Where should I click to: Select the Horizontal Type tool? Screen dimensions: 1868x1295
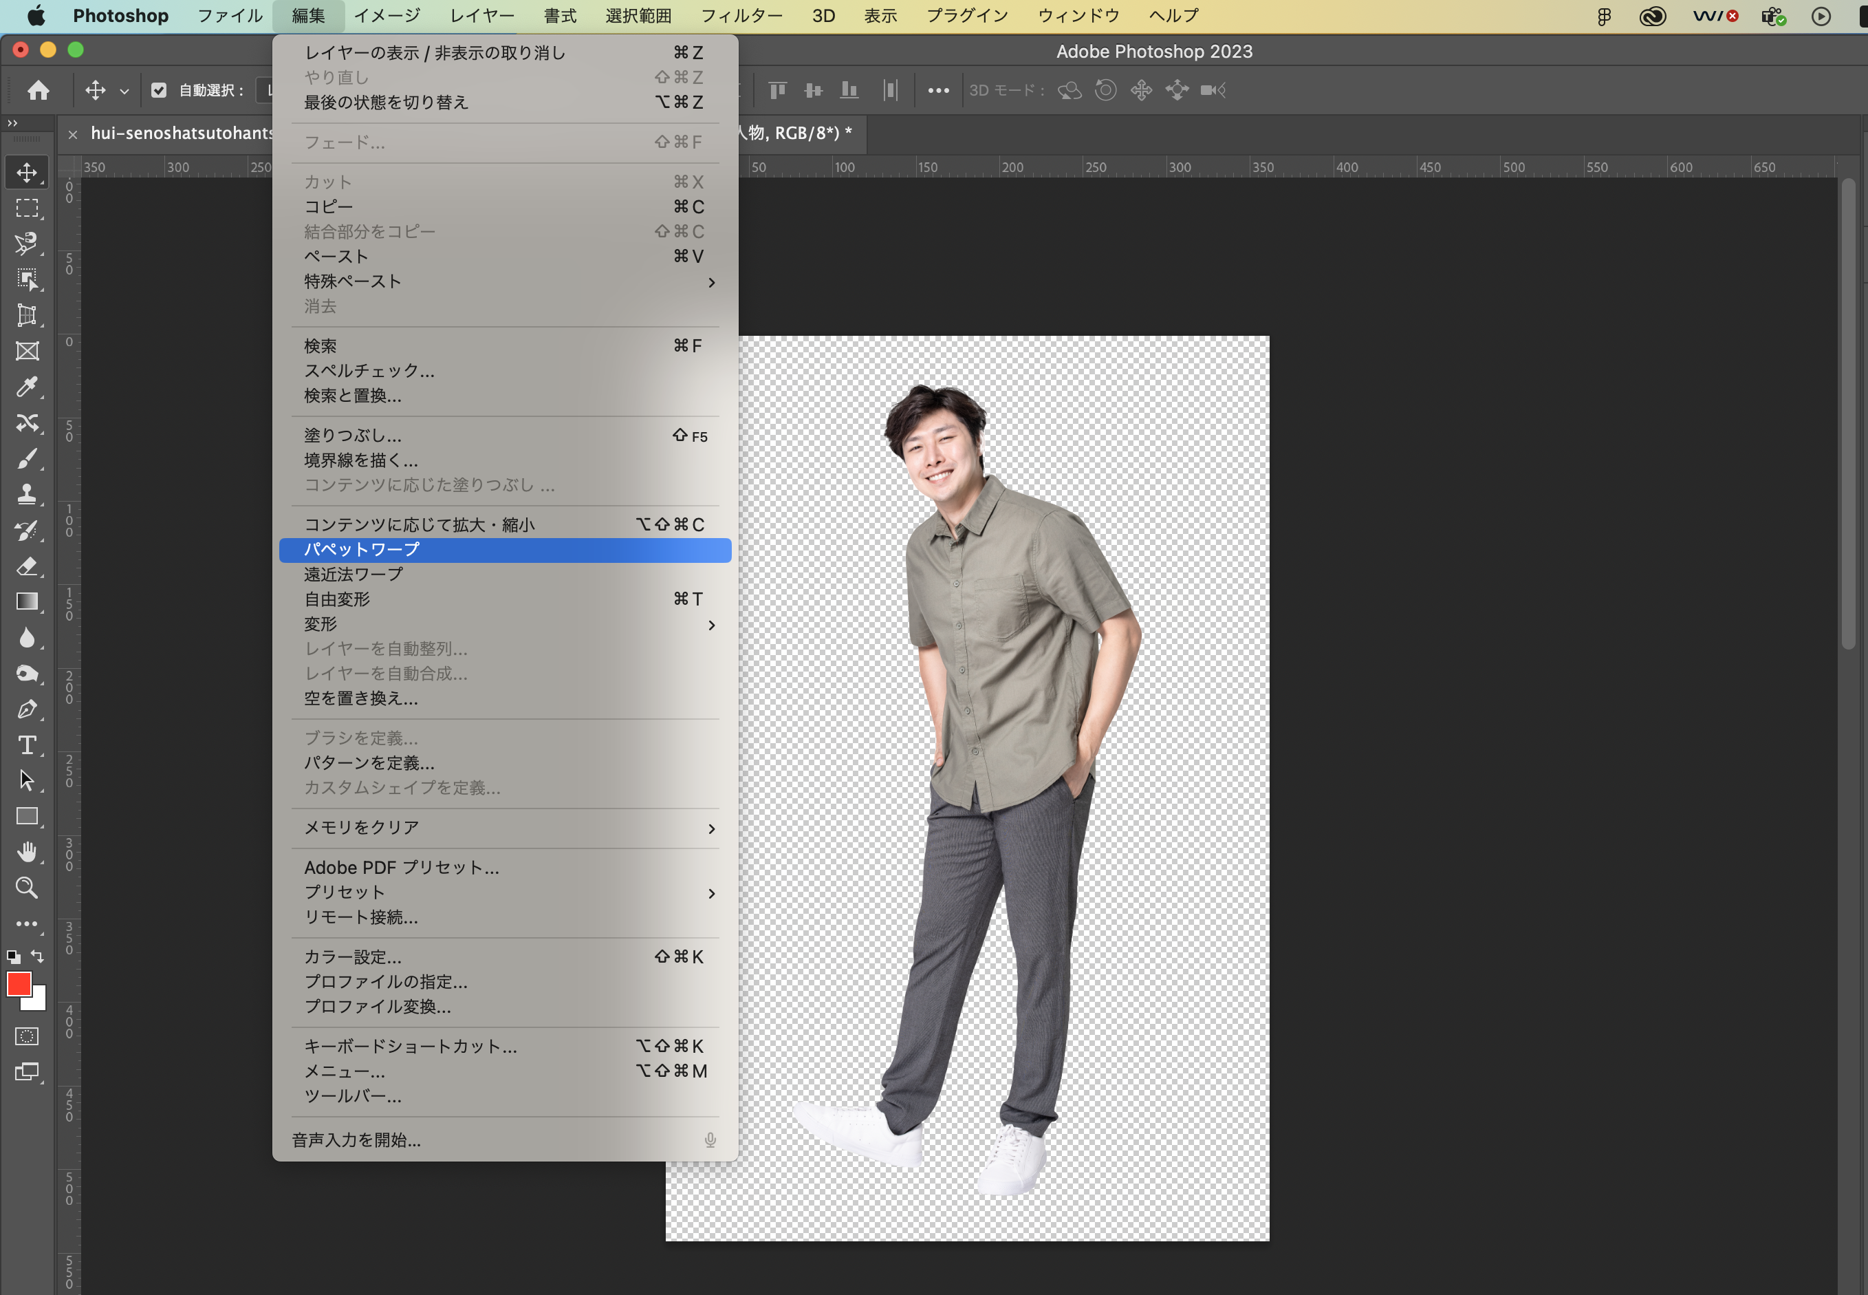[x=27, y=745]
